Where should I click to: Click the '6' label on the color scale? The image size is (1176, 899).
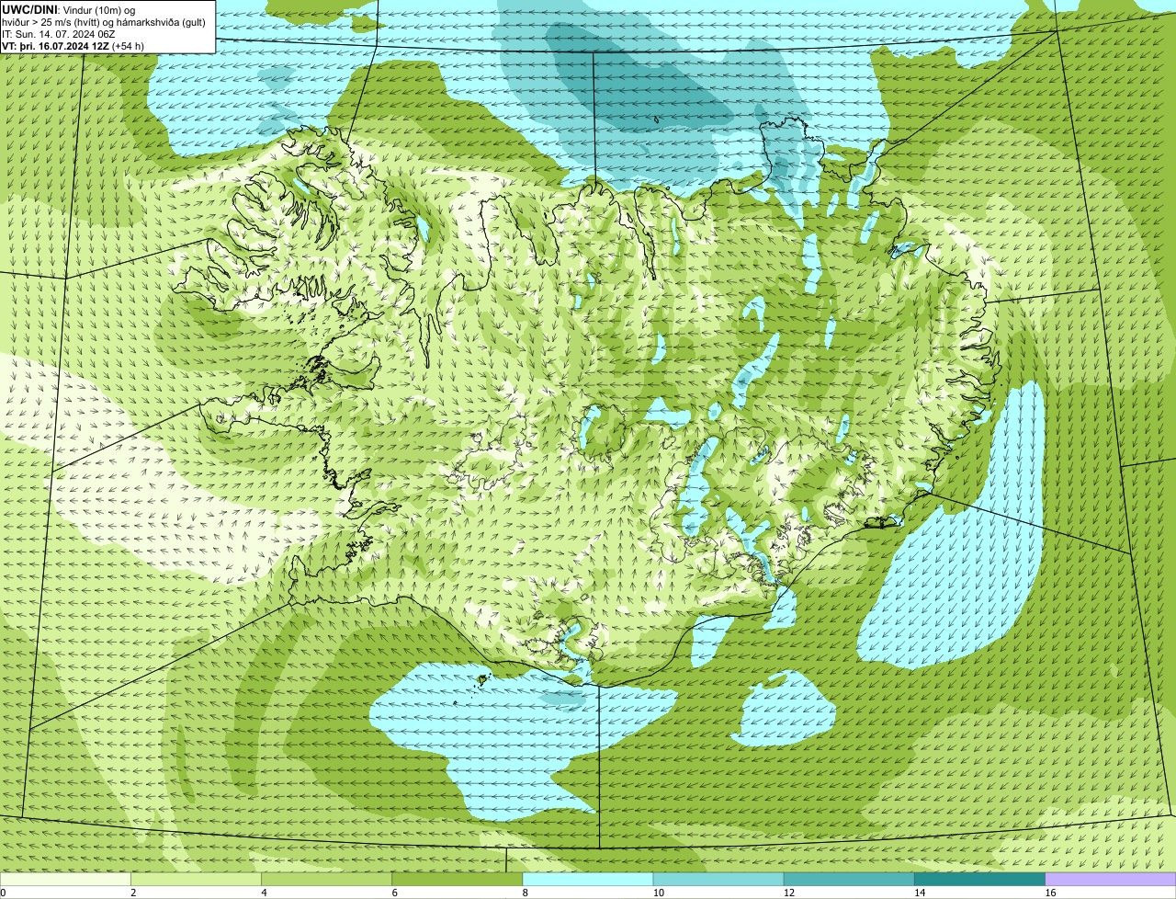[394, 893]
